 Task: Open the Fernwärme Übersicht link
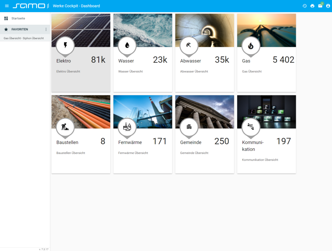click(x=133, y=153)
